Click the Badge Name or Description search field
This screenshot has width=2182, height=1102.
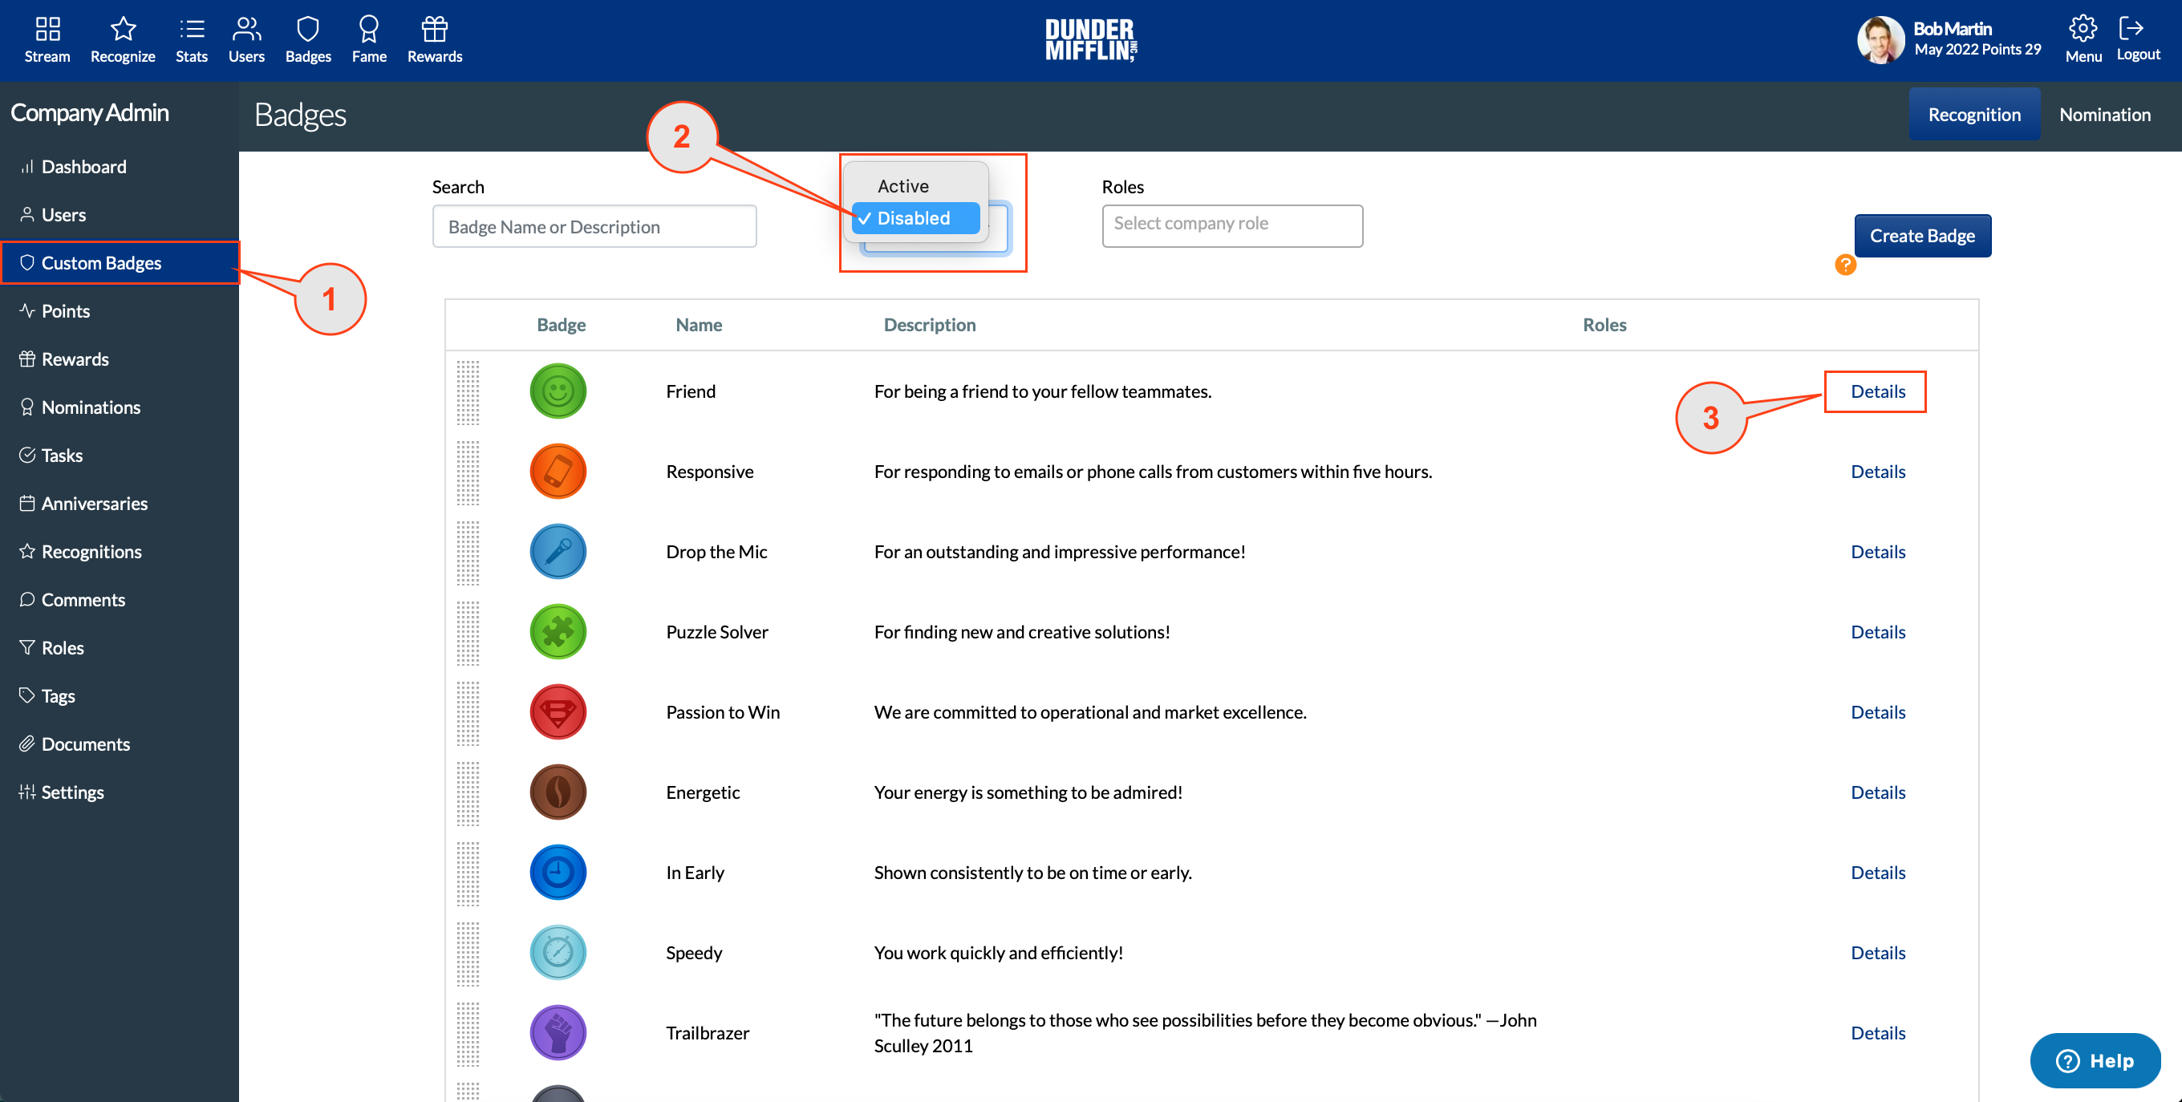click(594, 226)
